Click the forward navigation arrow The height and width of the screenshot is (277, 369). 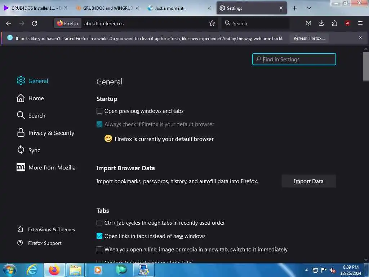(x=22, y=23)
